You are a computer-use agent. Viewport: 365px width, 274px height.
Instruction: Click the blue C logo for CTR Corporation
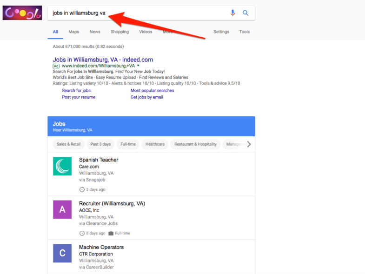62,253
